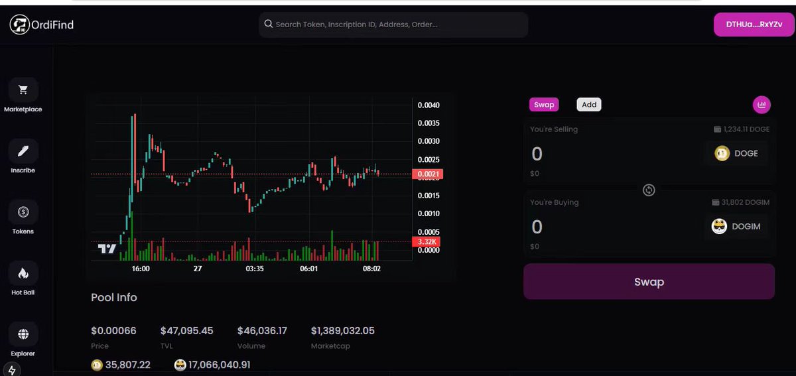Open the Tokens coin icon
This screenshot has height=376, width=796.
point(23,212)
